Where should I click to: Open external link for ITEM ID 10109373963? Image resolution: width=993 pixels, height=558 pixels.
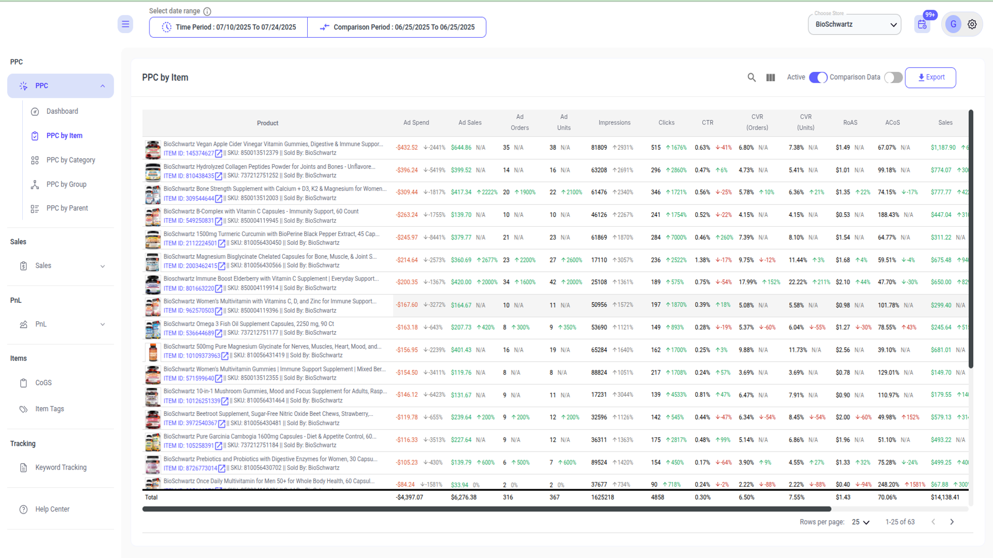point(225,356)
